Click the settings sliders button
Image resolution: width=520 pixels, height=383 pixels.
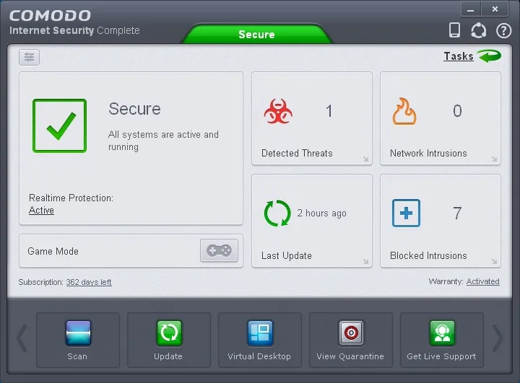coord(29,57)
